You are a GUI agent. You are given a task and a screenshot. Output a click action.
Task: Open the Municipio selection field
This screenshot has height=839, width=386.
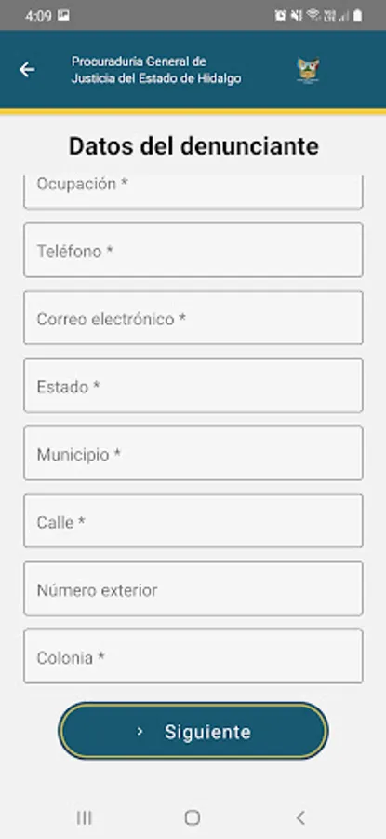click(193, 453)
